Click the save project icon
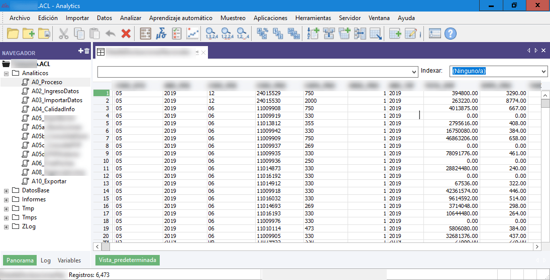 pos(44,33)
